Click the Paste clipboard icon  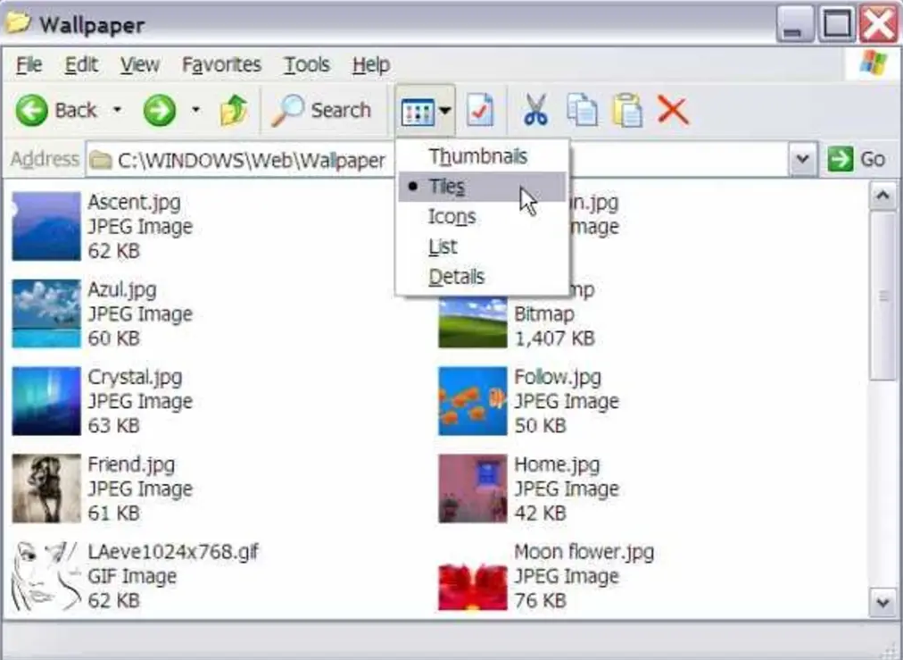[x=627, y=111]
